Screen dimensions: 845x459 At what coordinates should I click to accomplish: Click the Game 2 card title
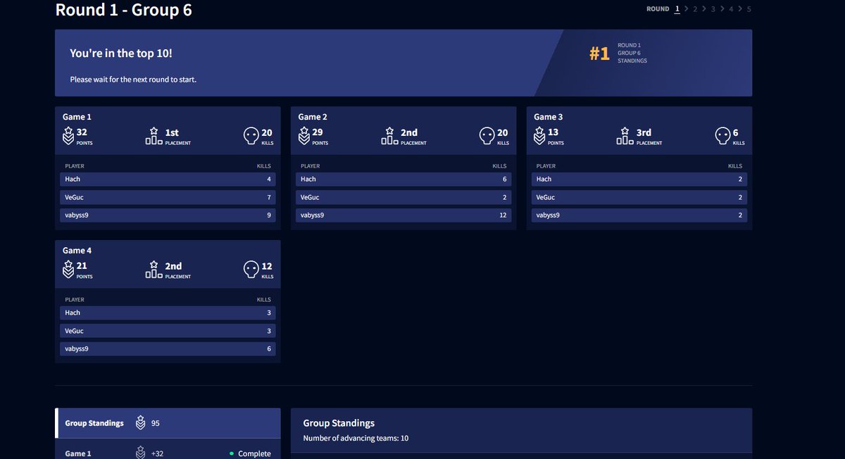(x=313, y=117)
